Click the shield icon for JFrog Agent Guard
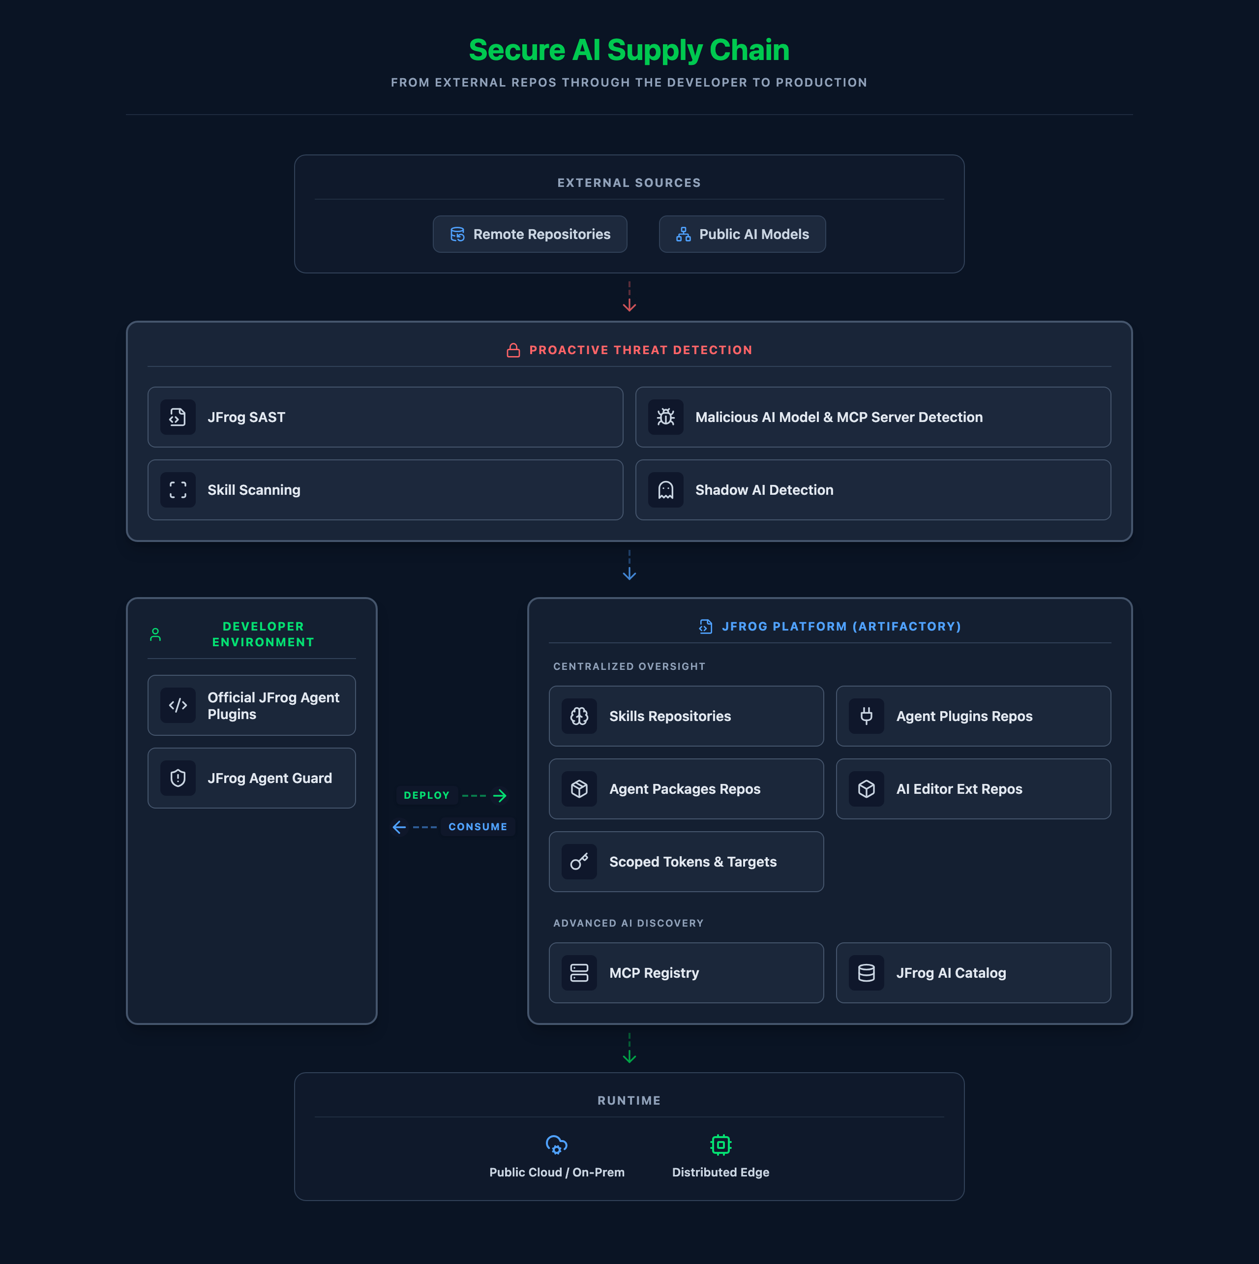The height and width of the screenshot is (1264, 1259). [x=178, y=778]
